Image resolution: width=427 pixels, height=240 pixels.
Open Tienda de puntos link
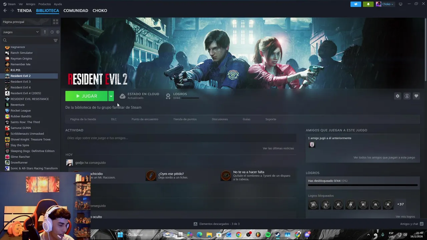(x=185, y=119)
